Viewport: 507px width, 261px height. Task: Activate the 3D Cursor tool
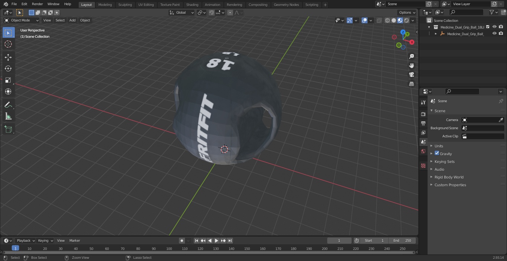coord(8,44)
